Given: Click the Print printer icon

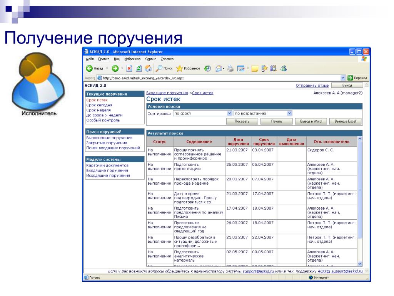Looking at the screenshot, I should (x=230, y=68).
